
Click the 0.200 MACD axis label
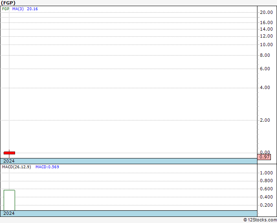coord(266,205)
